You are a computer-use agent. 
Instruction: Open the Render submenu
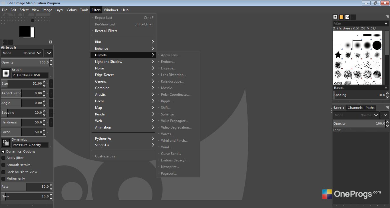coord(123,114)
